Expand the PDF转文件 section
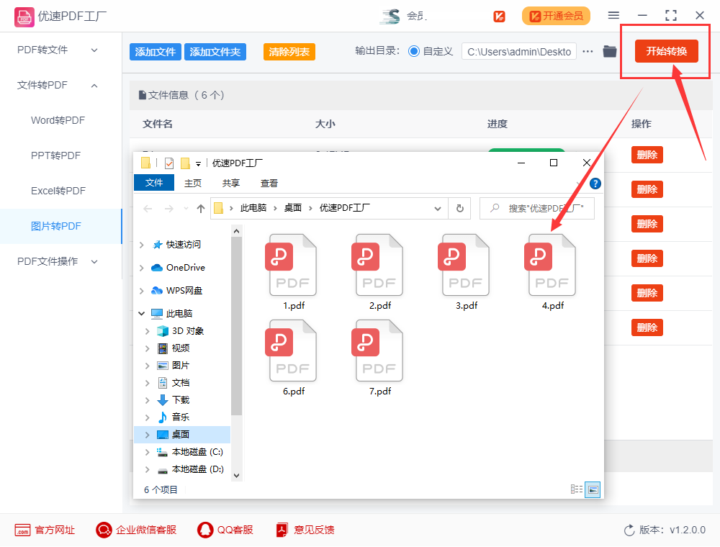 (x=43, y=50)
